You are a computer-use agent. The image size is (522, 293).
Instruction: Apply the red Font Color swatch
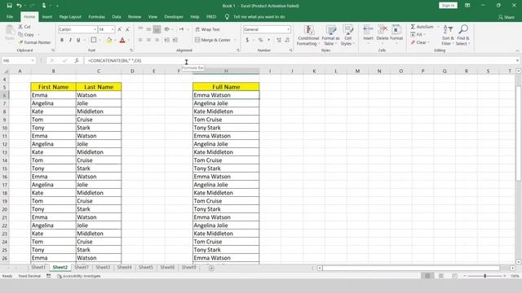coord(122,40)
